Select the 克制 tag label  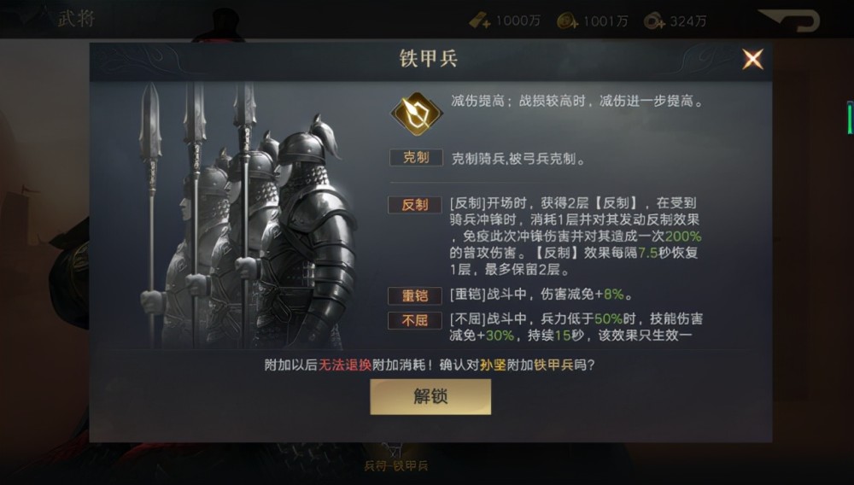(416, 158)
